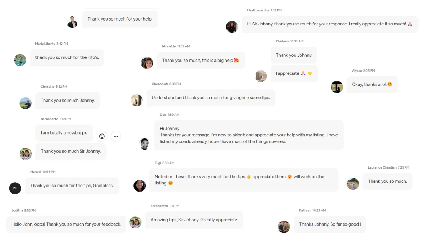426x239 pixels.
Task: Select Minnette's profile avatar
Action: pos(147,63)
